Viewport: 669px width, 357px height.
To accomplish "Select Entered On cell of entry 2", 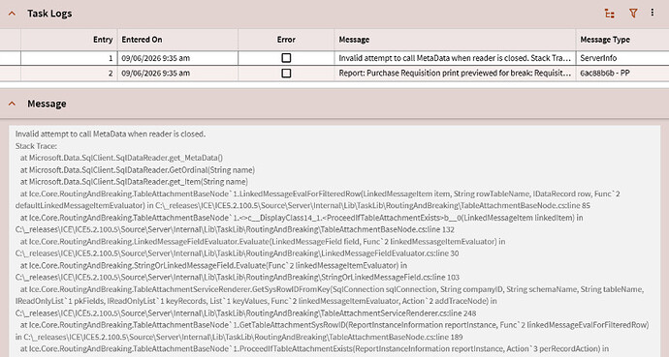I will (177, 74).
